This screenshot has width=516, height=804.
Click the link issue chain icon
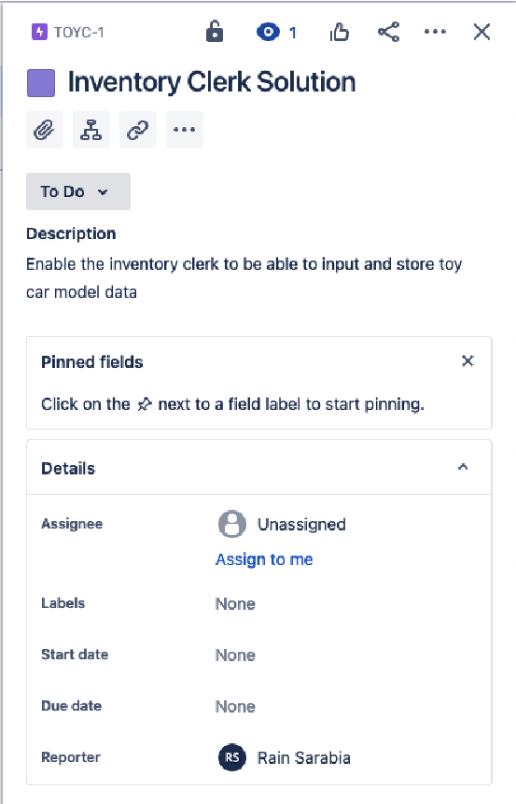click(138, 130)
